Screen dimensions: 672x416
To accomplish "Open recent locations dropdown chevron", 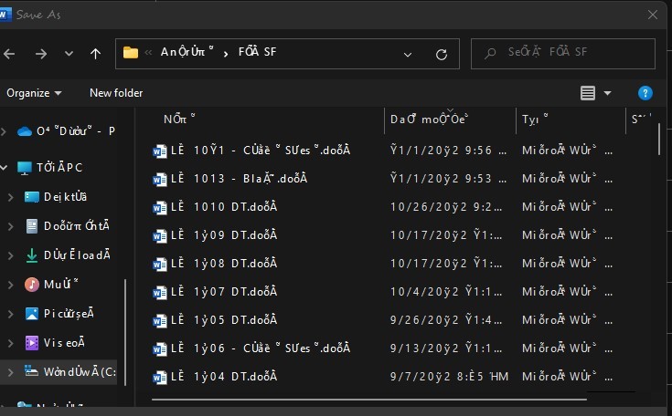I will tap(69, 54).
